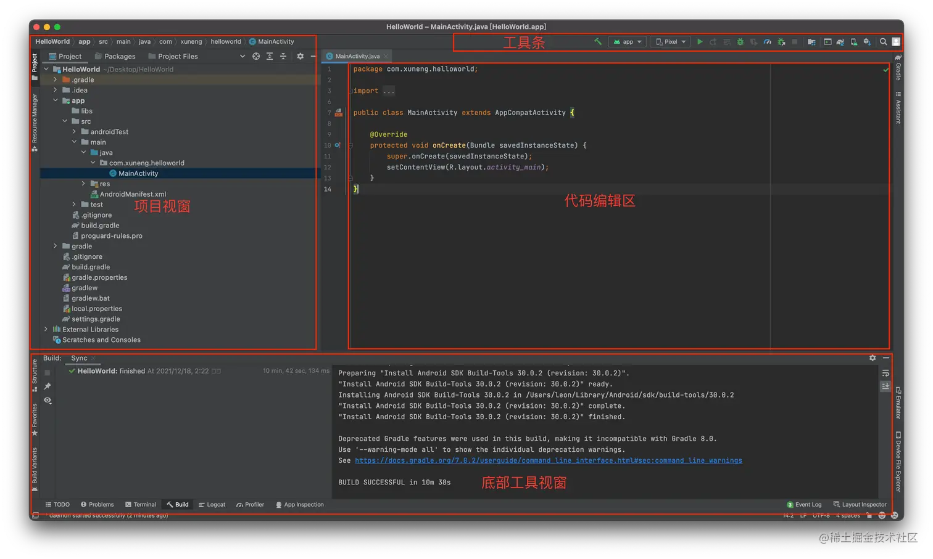The height and width of the screenshot is (559, 933).
Task: Hide the Project panel with the minus icon
Action: [313, 56]
